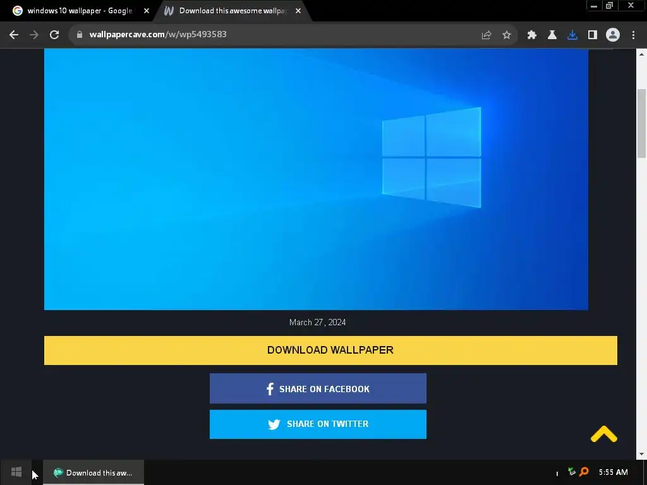Click the yellow back-to-top arrow

pyautogui.click(x=603, y=434)
